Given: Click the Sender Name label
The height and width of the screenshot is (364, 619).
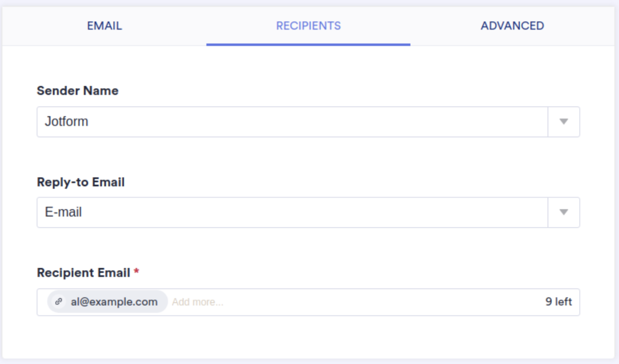Looking at the screenshot, I should click(x=77, y=91).
